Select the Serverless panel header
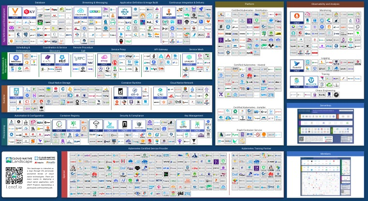This screenshot has width=368, height=201. (x=325, y=105)
